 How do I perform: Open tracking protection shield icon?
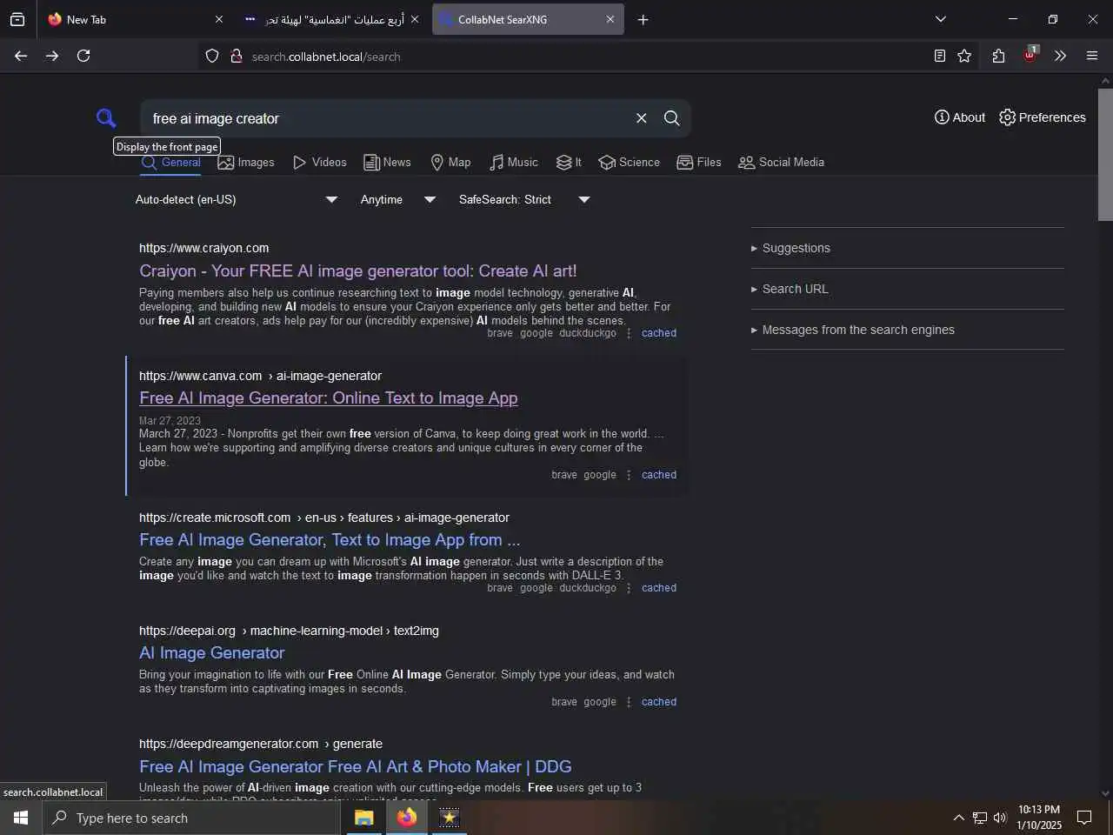(212, 57)
